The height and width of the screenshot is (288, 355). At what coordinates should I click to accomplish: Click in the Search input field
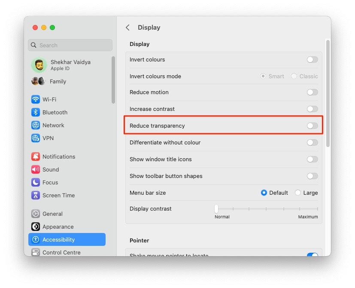70,45
